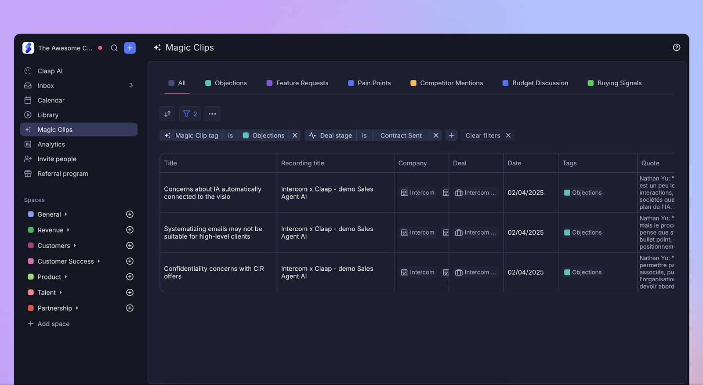This screenshot has height=385, width=703.
Task: Click plus icon next to Talent
Action: click(130, 292)
